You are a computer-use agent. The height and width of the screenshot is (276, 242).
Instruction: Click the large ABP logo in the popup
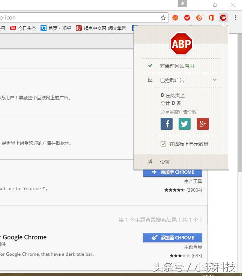[181, 44]
